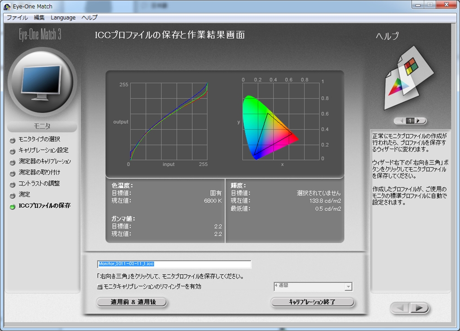Click the モニタ section header label
The image size is (460, 331).
tap(42, 126)
